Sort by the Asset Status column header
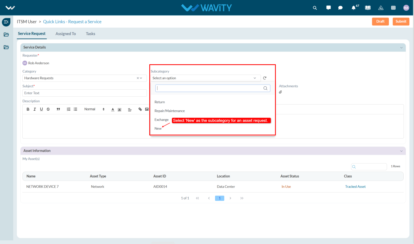The height and width of the screenshot is (244, 414). (x=290, y=176)
